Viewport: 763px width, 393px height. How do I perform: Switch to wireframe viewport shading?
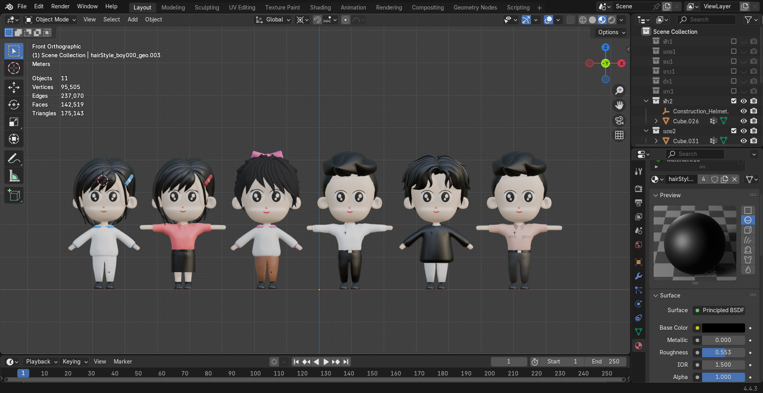(x=583, y=20)
